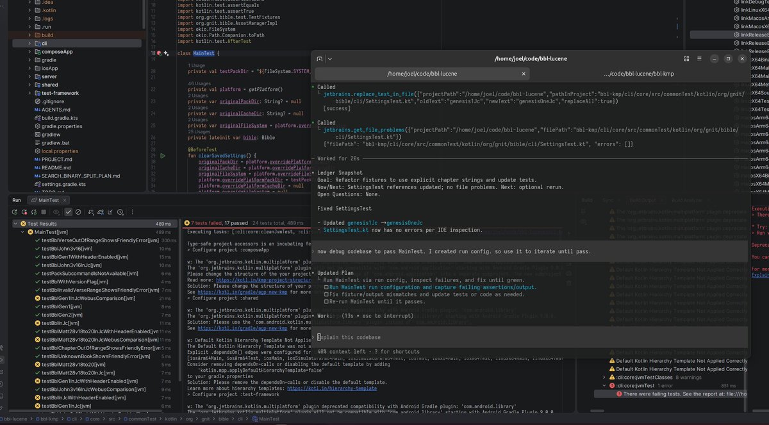
Task: Expand the test-framework folder
Action: pos(29,93)
